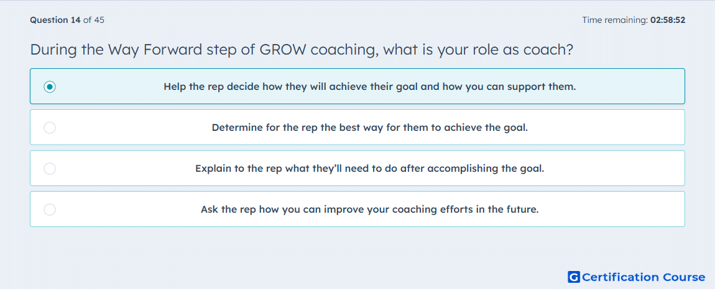
Task: Click the 'Time remaining:' label
Action: [616, 20]
